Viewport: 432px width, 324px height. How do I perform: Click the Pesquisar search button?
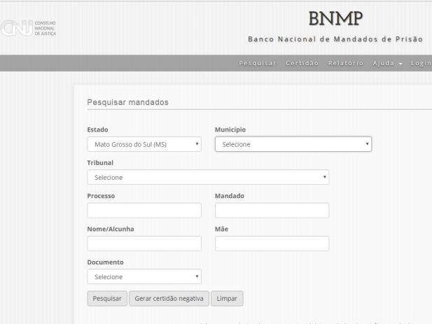(x=107, y=299)
